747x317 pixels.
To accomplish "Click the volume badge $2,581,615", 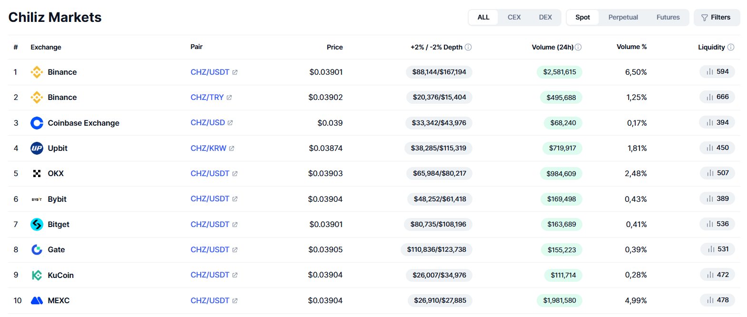I will [560, 72].
